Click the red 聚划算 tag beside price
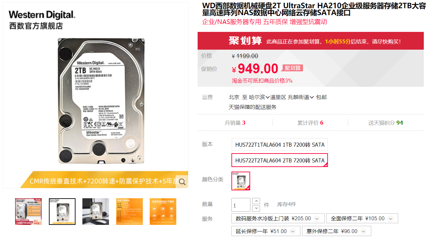 point(292,68)
